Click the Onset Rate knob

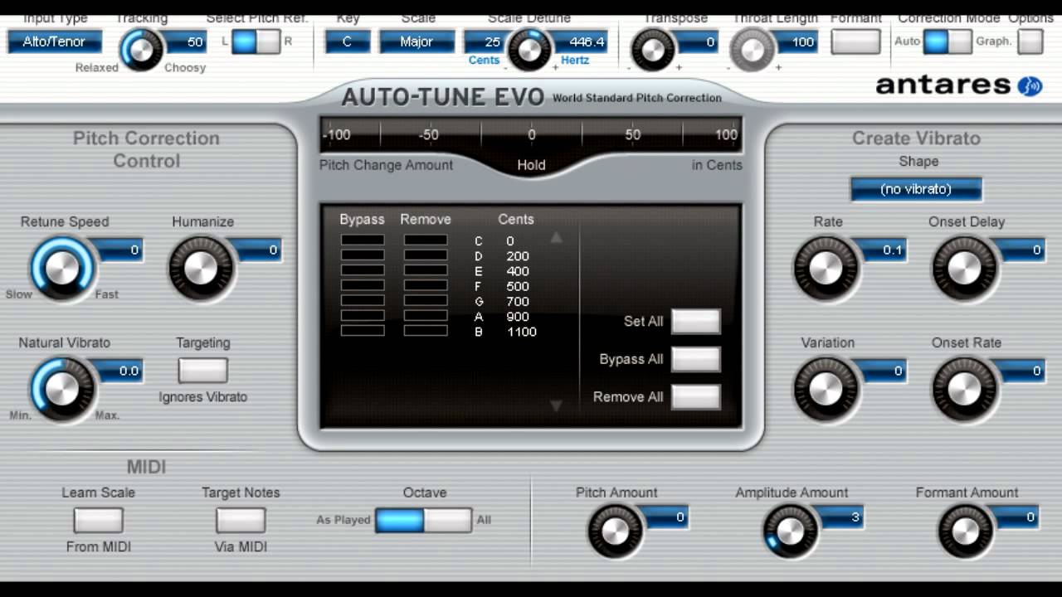964,389
